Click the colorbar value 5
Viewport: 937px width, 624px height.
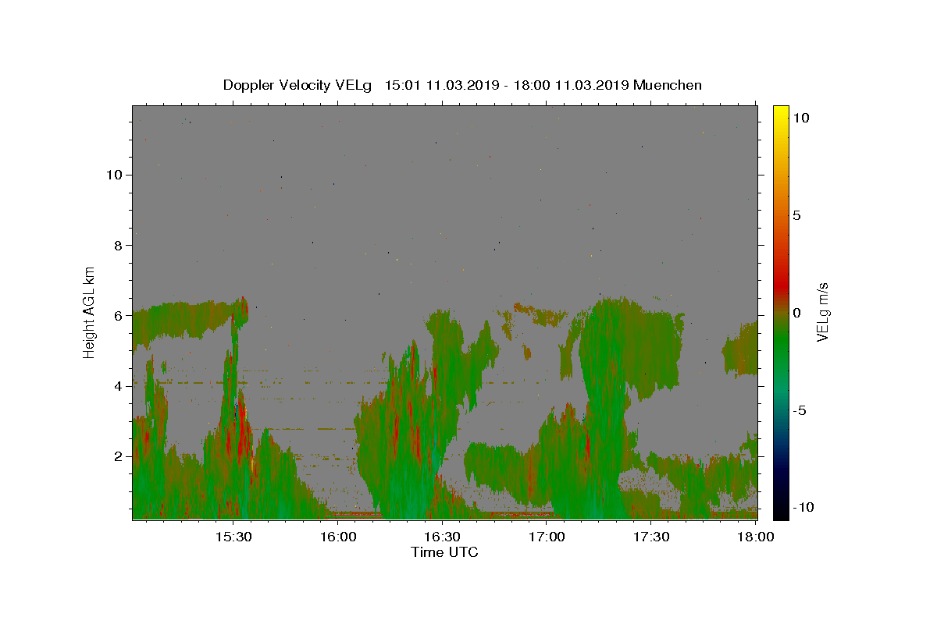796,215
